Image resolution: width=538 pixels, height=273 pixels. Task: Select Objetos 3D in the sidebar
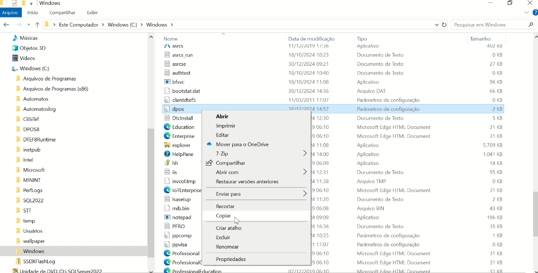point(32,48)
